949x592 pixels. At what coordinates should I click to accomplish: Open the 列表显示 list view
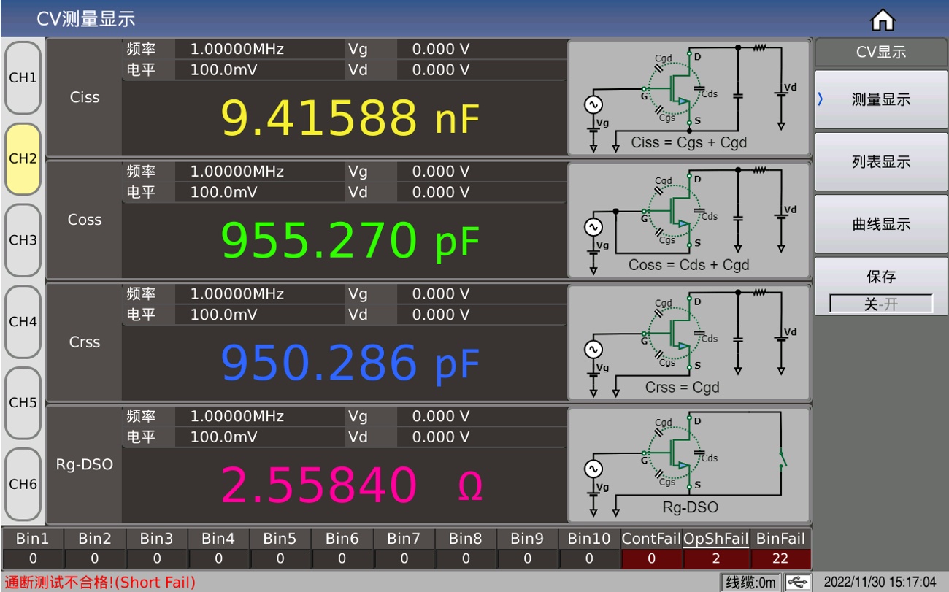pyautogui.click(x=880, y=162)
